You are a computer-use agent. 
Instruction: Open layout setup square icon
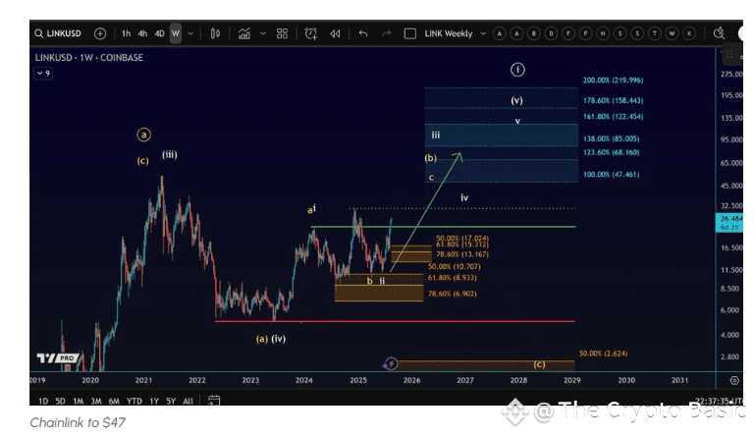(410, 33)
